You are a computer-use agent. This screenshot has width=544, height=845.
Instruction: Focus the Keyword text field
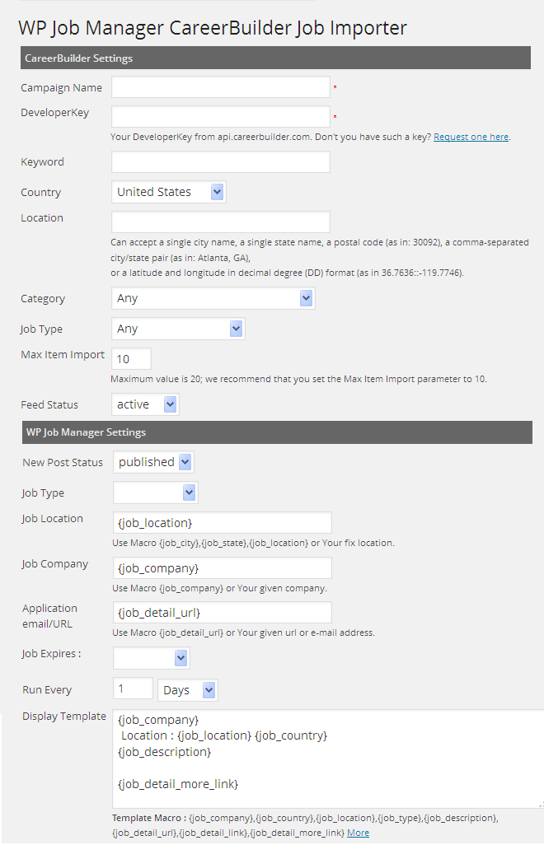tap(220, 162)
